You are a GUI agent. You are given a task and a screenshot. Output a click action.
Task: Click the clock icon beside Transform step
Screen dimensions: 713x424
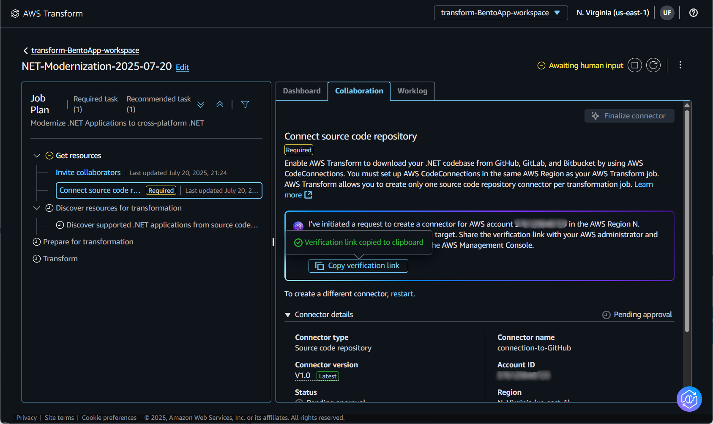[x=37, y=259]
